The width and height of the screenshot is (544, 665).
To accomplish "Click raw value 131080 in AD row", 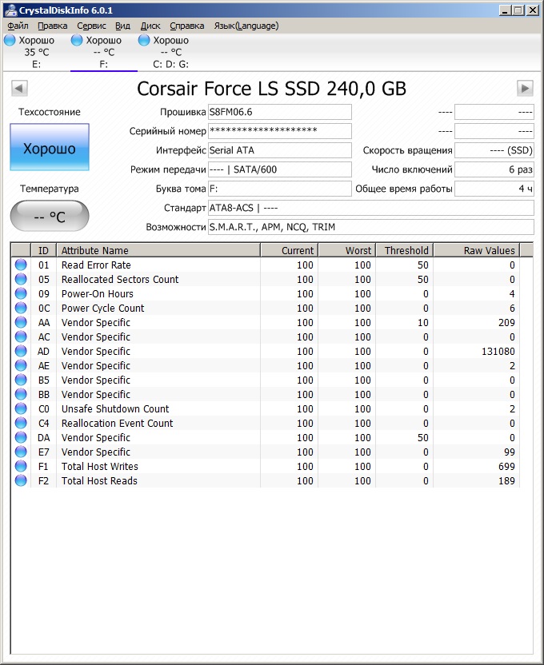I will (x=498, y=352).
